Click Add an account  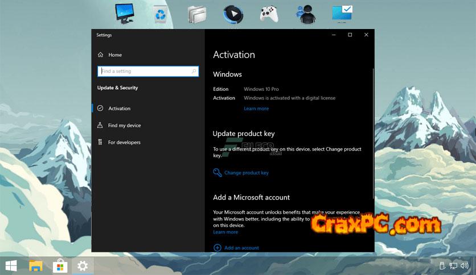pyautogui.click(x=241, y=248)
